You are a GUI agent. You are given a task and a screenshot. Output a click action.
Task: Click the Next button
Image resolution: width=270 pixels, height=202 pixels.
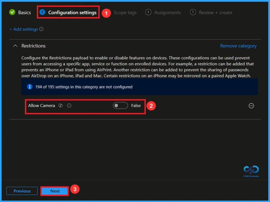pyautogui.click(x=55, y=191)
